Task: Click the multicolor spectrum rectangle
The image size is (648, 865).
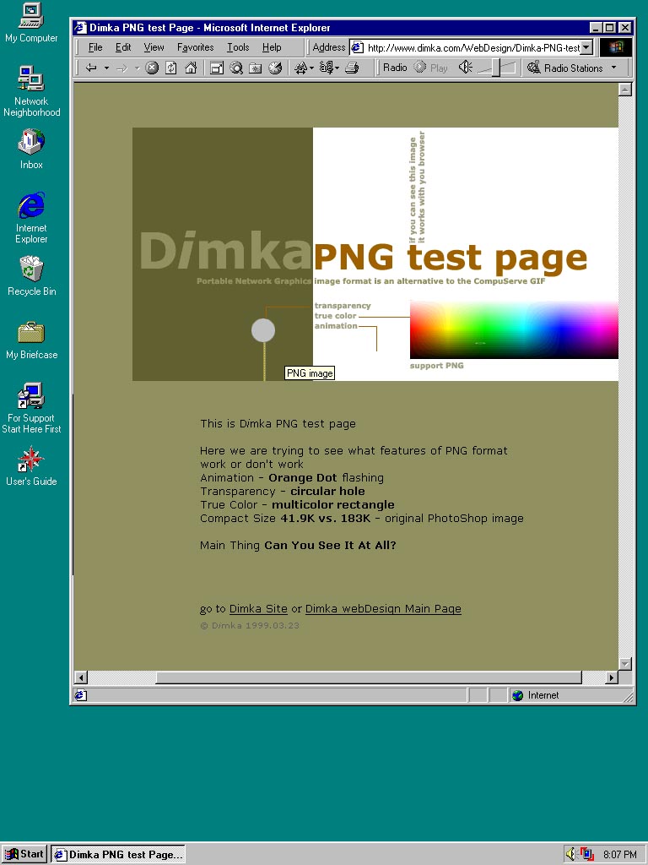Action: tap(514, 330)
